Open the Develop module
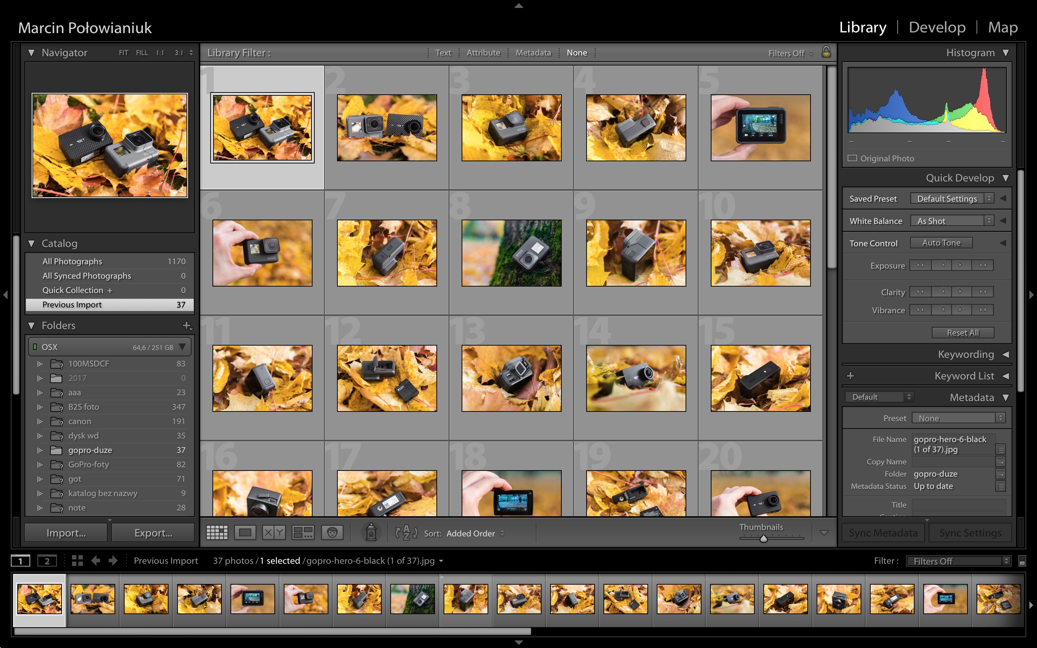Viewport: 1037px width, 648px height. (937, 27)
